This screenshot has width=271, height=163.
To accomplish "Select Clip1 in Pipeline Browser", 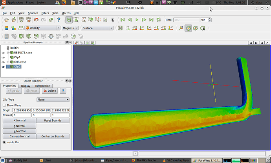I will pos(17,57).
